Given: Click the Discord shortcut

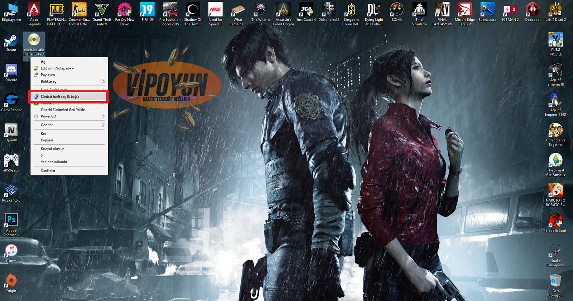Looking at the screenshot, I should click(11, 73).
